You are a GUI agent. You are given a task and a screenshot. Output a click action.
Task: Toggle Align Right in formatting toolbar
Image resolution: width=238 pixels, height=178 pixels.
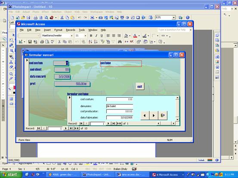click(x=119, y=36)
